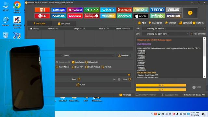Show the info icon beside Custom
The image size is (208, 117).
pyautogui.click(x=119, y=79)
